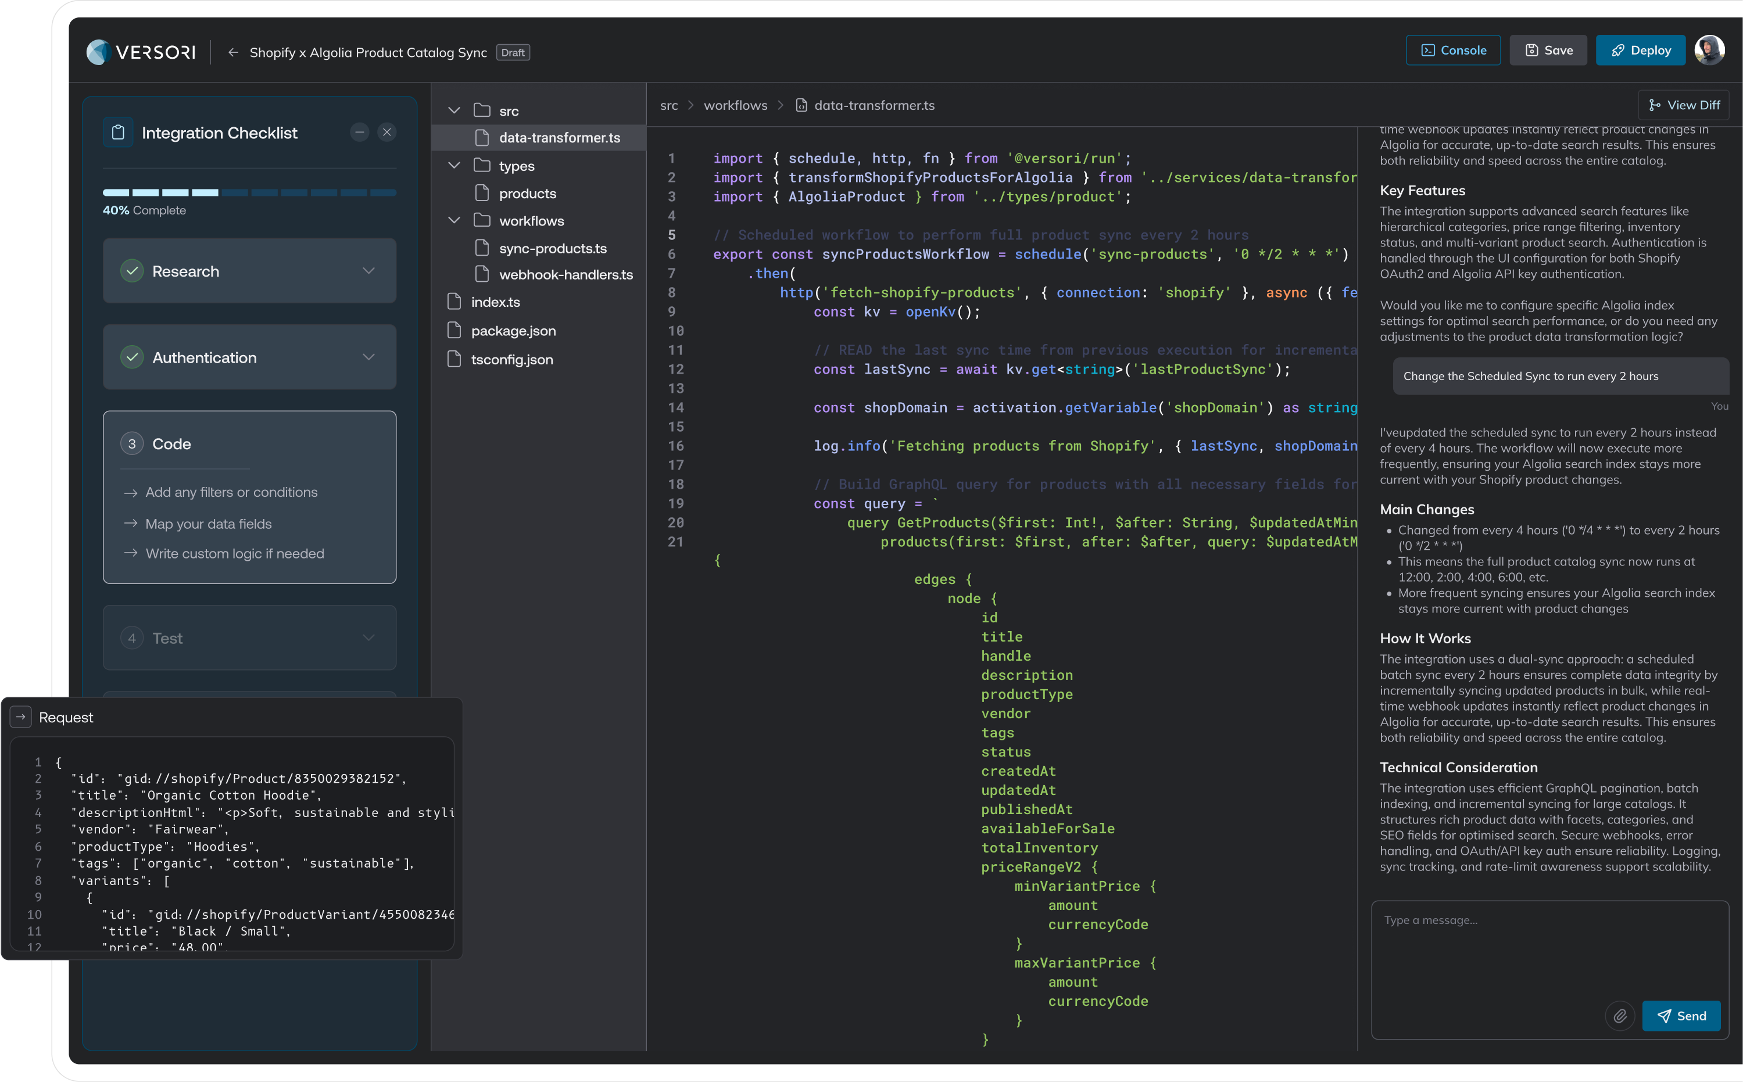The image size is (1743, 1082).
Task: Send the chat message
Action: click(1681, 1015)
